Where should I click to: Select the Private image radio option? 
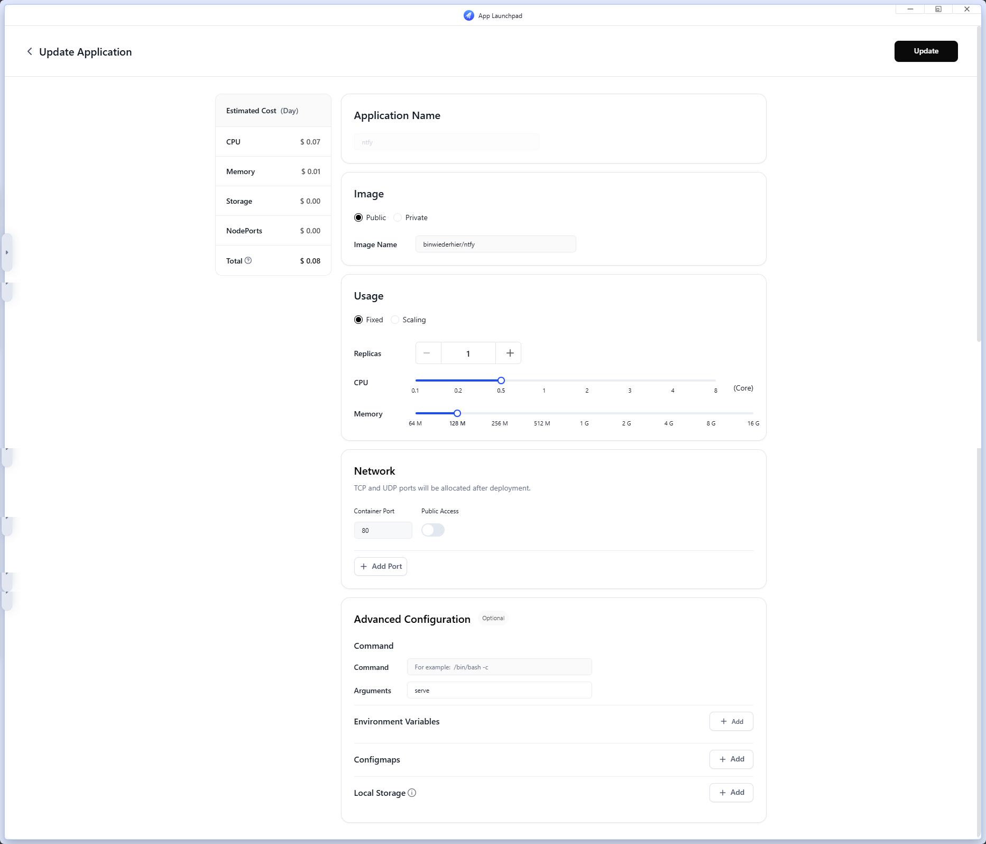click(x=398, y=217)
